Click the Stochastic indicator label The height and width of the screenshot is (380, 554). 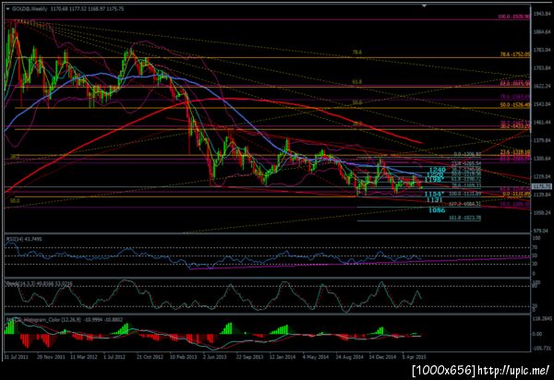(x=39, y=283)
